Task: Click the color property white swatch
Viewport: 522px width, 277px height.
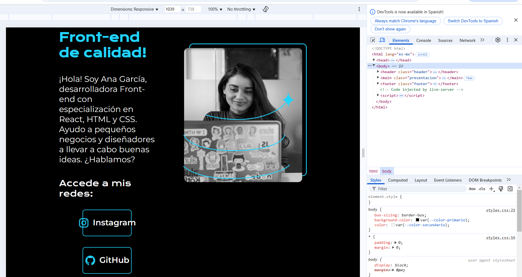Action: (x=393, y=225)
